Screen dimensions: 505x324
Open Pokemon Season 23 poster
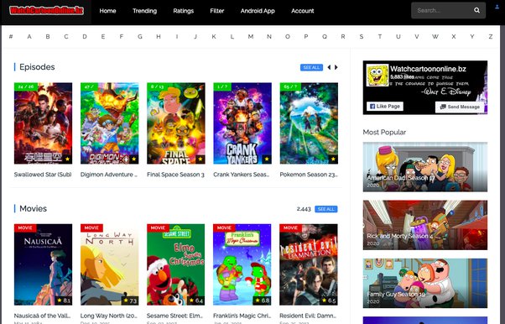click(309, 123)
